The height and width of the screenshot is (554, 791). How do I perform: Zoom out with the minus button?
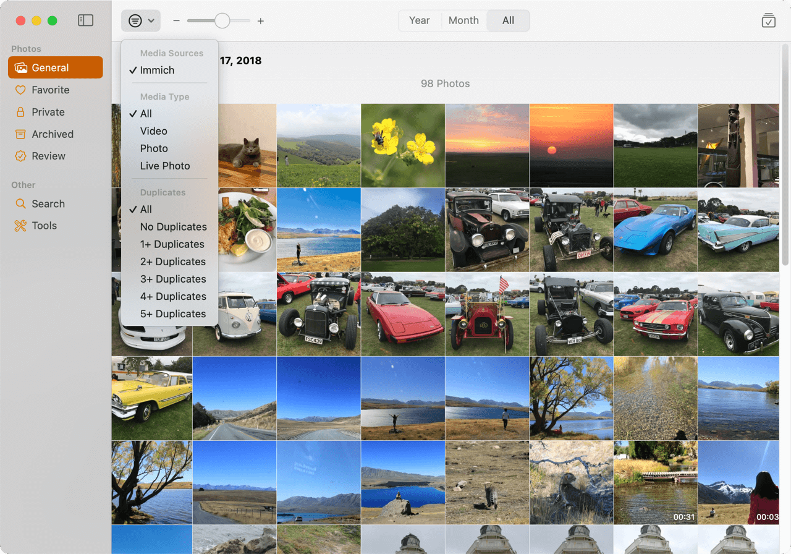coord(176,20)
